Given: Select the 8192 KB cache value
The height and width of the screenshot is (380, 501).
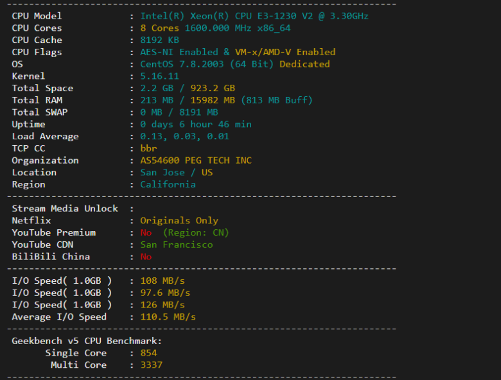Looking at the screenshot, I should pyautogui.click(x=159, y=40).
